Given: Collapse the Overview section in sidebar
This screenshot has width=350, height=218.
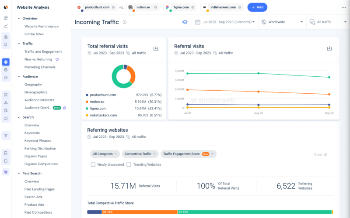Looking at the screenshot, I should [x=19, y=18].
